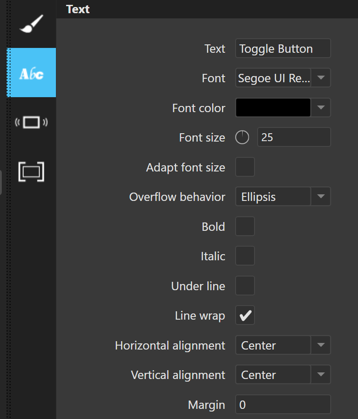Enable the Italic checkbox

point(245,256)
